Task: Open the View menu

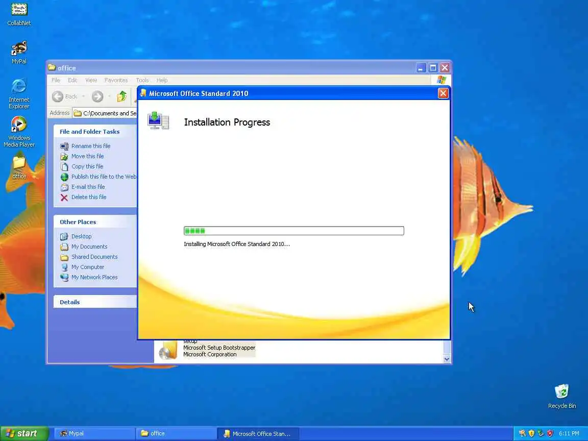Action: tap(91, 80)
